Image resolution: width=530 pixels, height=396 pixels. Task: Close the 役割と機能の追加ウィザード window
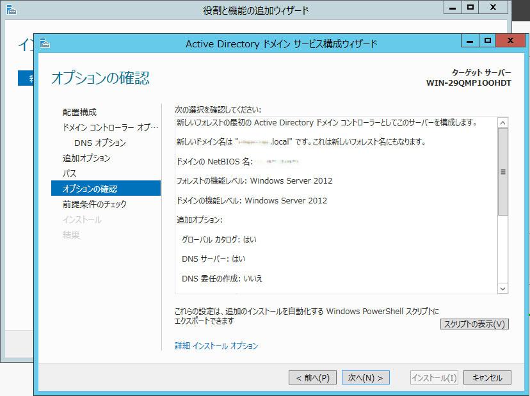493,8
